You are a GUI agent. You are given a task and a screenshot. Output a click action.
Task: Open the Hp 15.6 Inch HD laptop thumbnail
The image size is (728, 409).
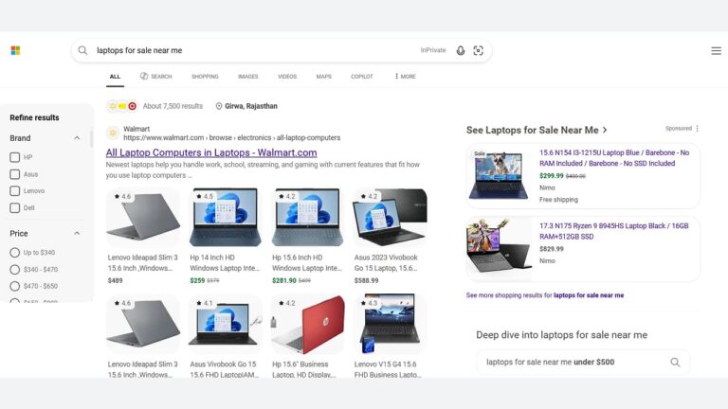pos(307,217)
